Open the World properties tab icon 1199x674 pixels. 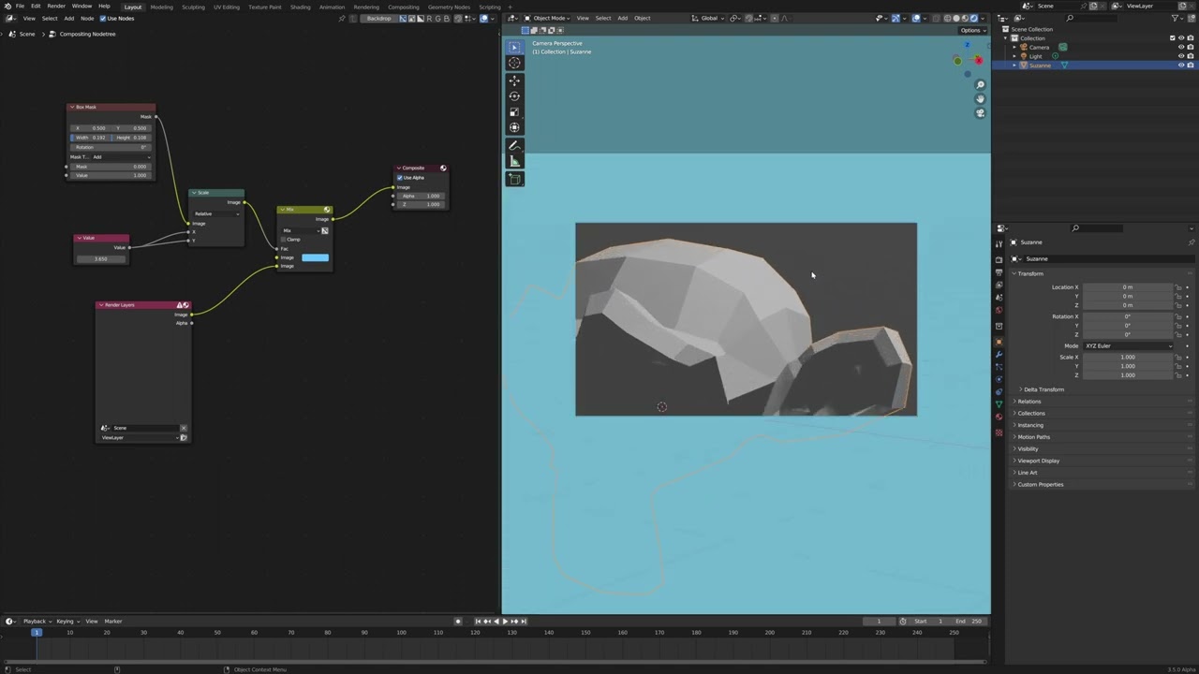(x=999, y=310)
